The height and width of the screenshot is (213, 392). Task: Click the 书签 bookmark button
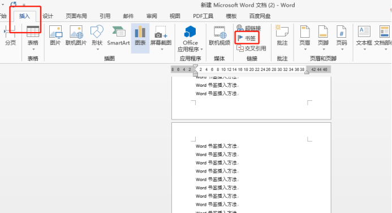click(x=247, y=38)
